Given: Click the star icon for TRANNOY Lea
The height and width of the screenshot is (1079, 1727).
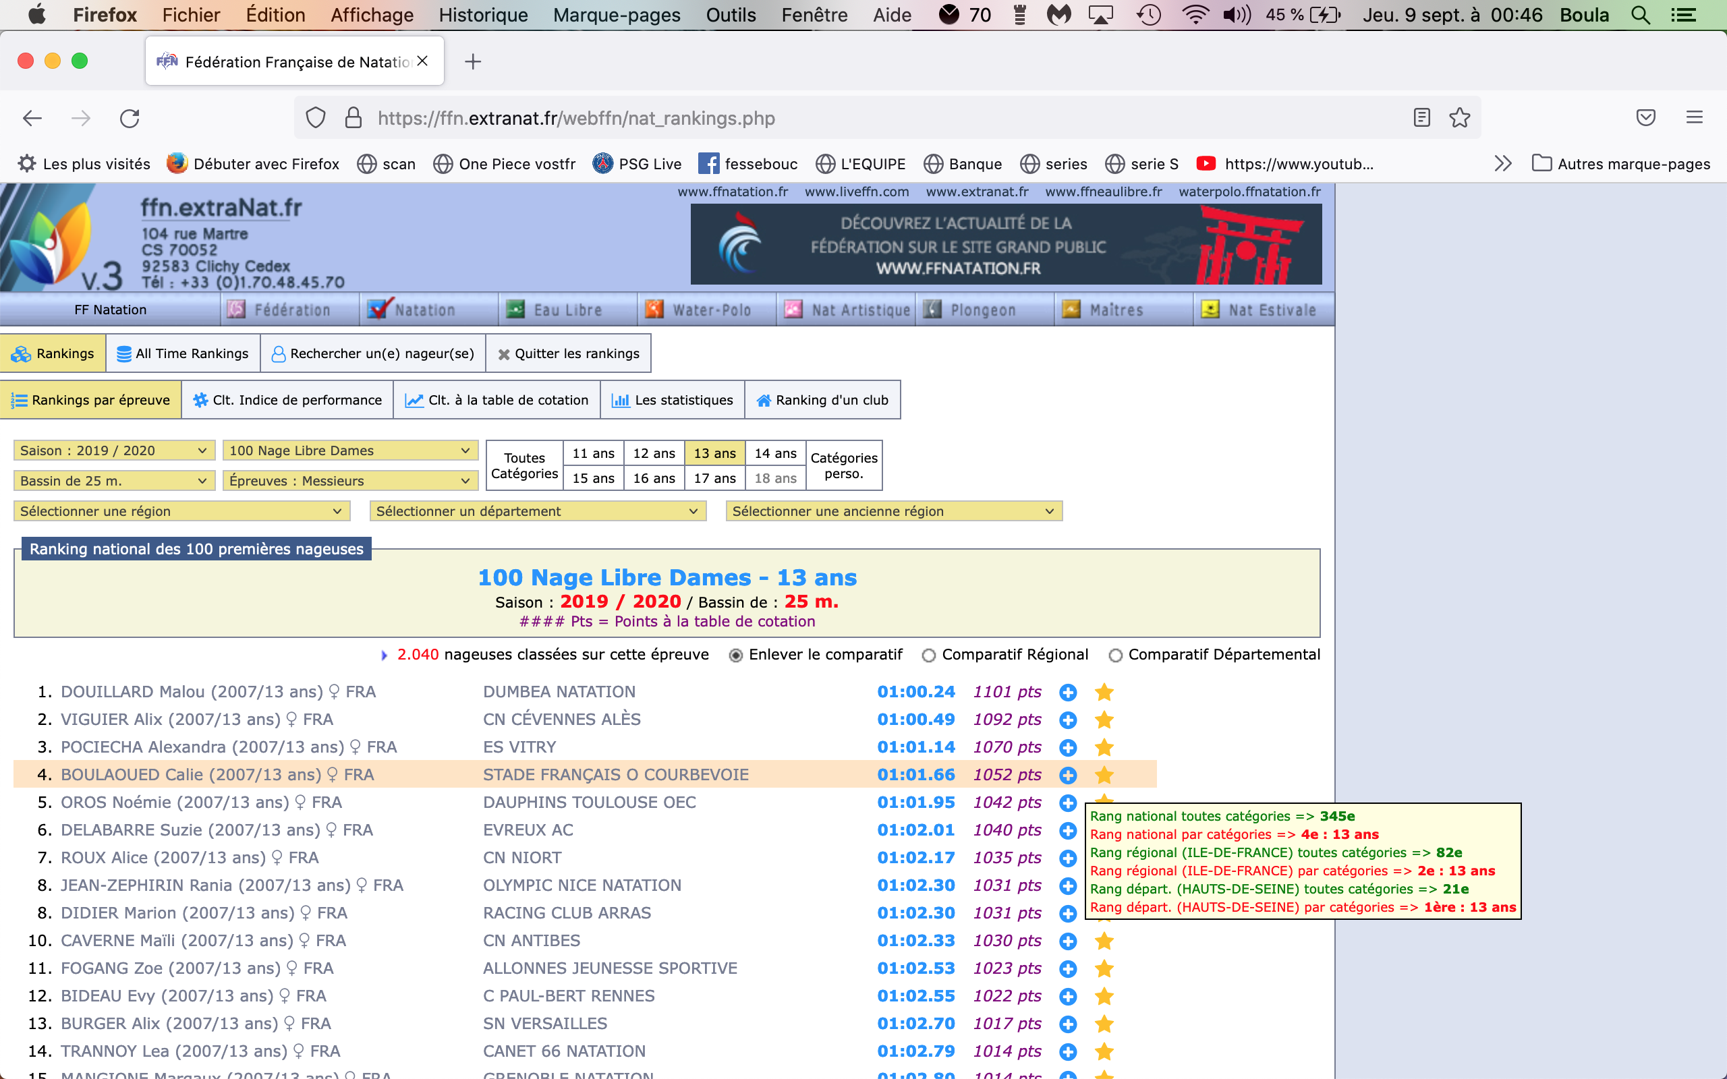Looking at the screenshot, I should click(x=1104, y=1052).
